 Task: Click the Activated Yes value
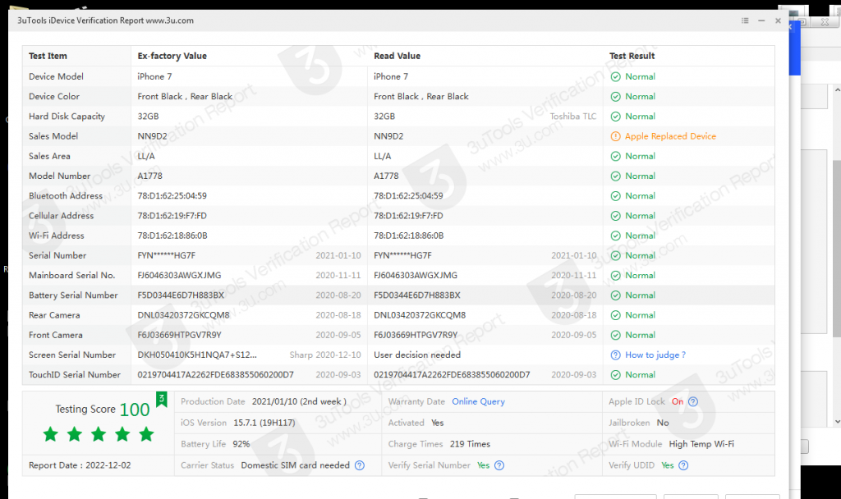438,423
